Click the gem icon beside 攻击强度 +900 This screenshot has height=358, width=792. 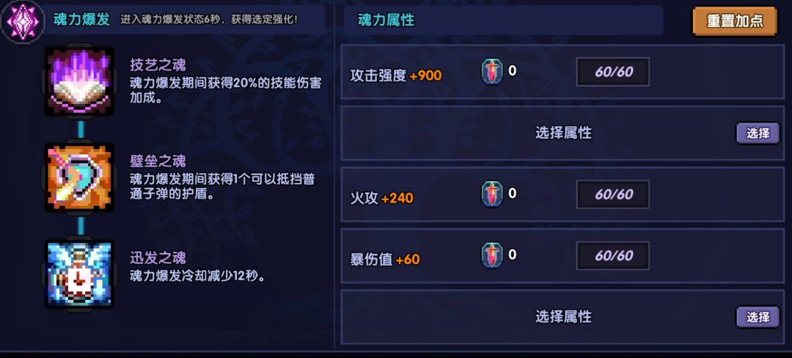[x=491, y=72]
